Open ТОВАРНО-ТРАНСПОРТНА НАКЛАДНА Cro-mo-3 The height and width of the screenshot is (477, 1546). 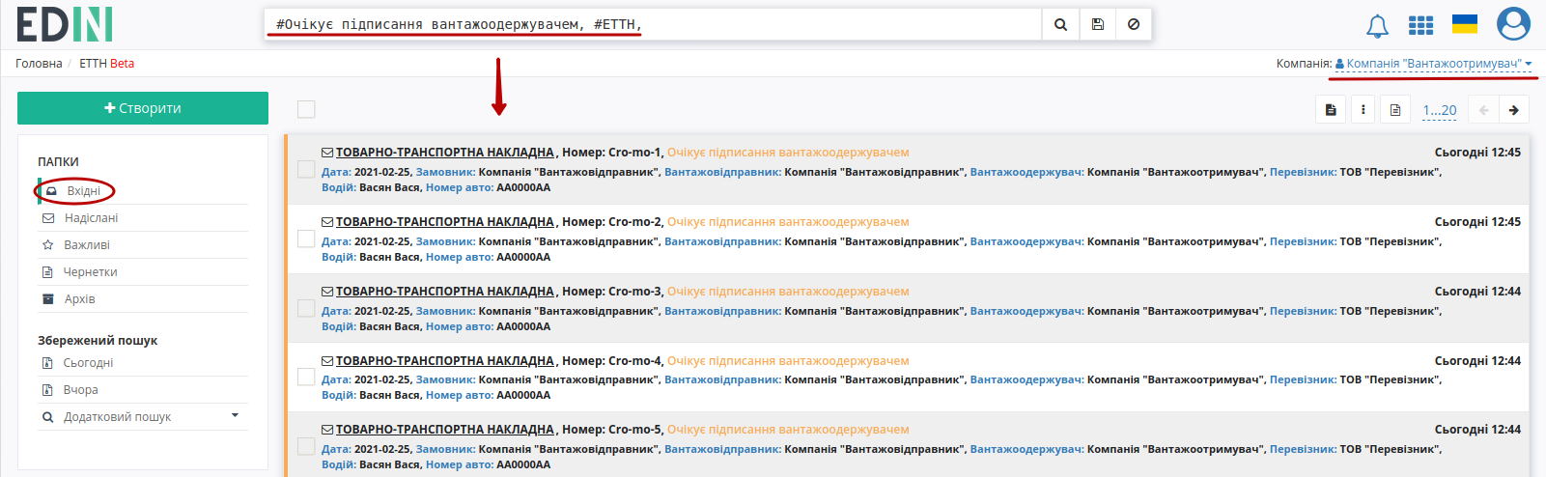pos(445,292)
